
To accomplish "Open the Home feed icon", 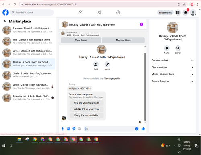I will (80, 12).
